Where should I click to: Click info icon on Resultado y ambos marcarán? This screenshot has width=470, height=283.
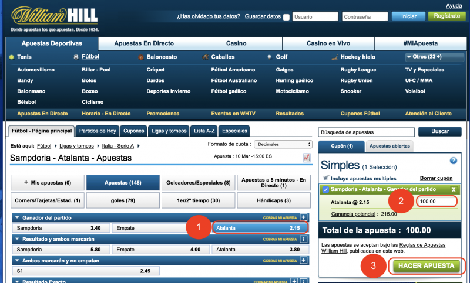(304, 239)
